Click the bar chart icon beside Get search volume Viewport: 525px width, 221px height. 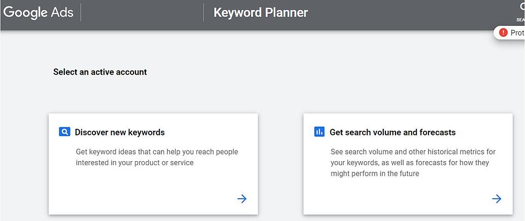319,132
